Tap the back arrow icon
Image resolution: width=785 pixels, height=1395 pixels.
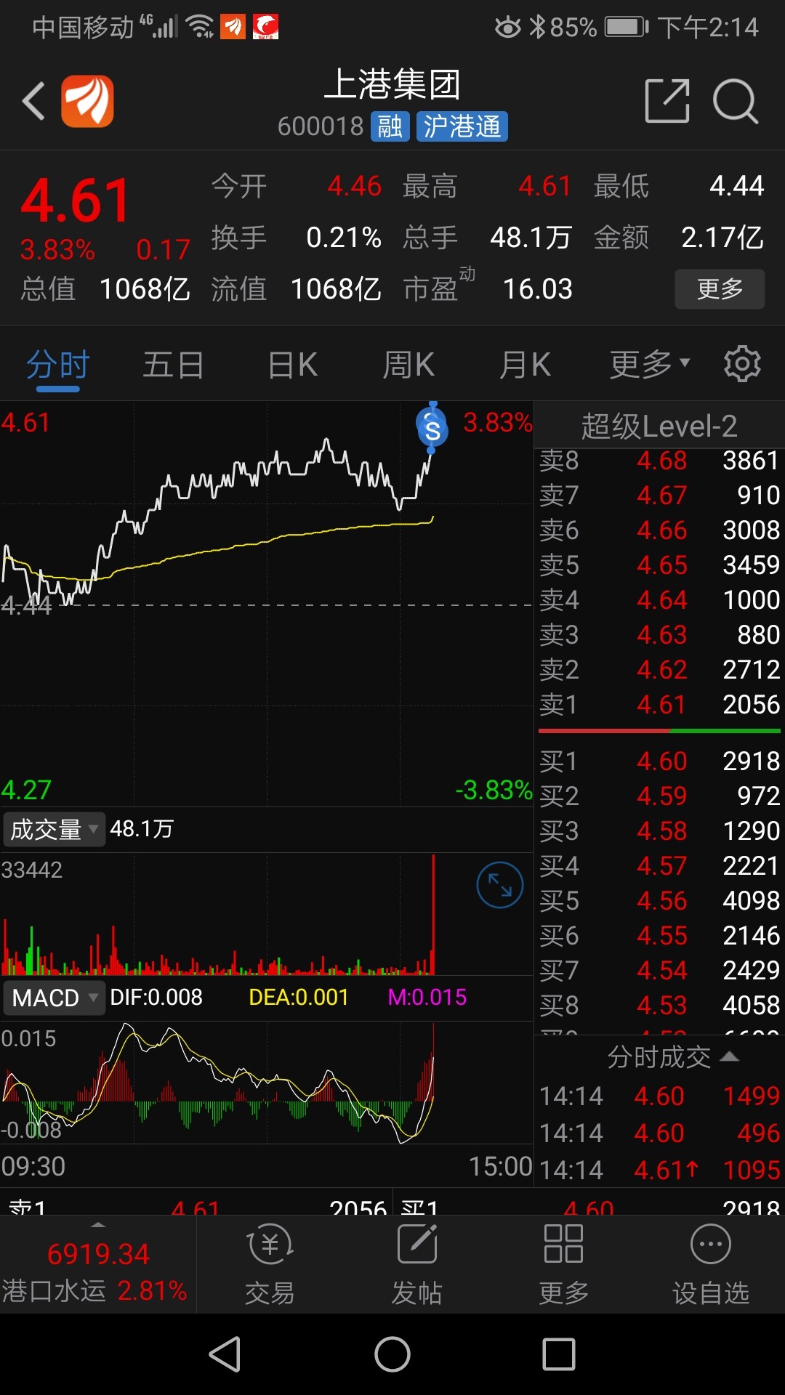coord(34,101)
